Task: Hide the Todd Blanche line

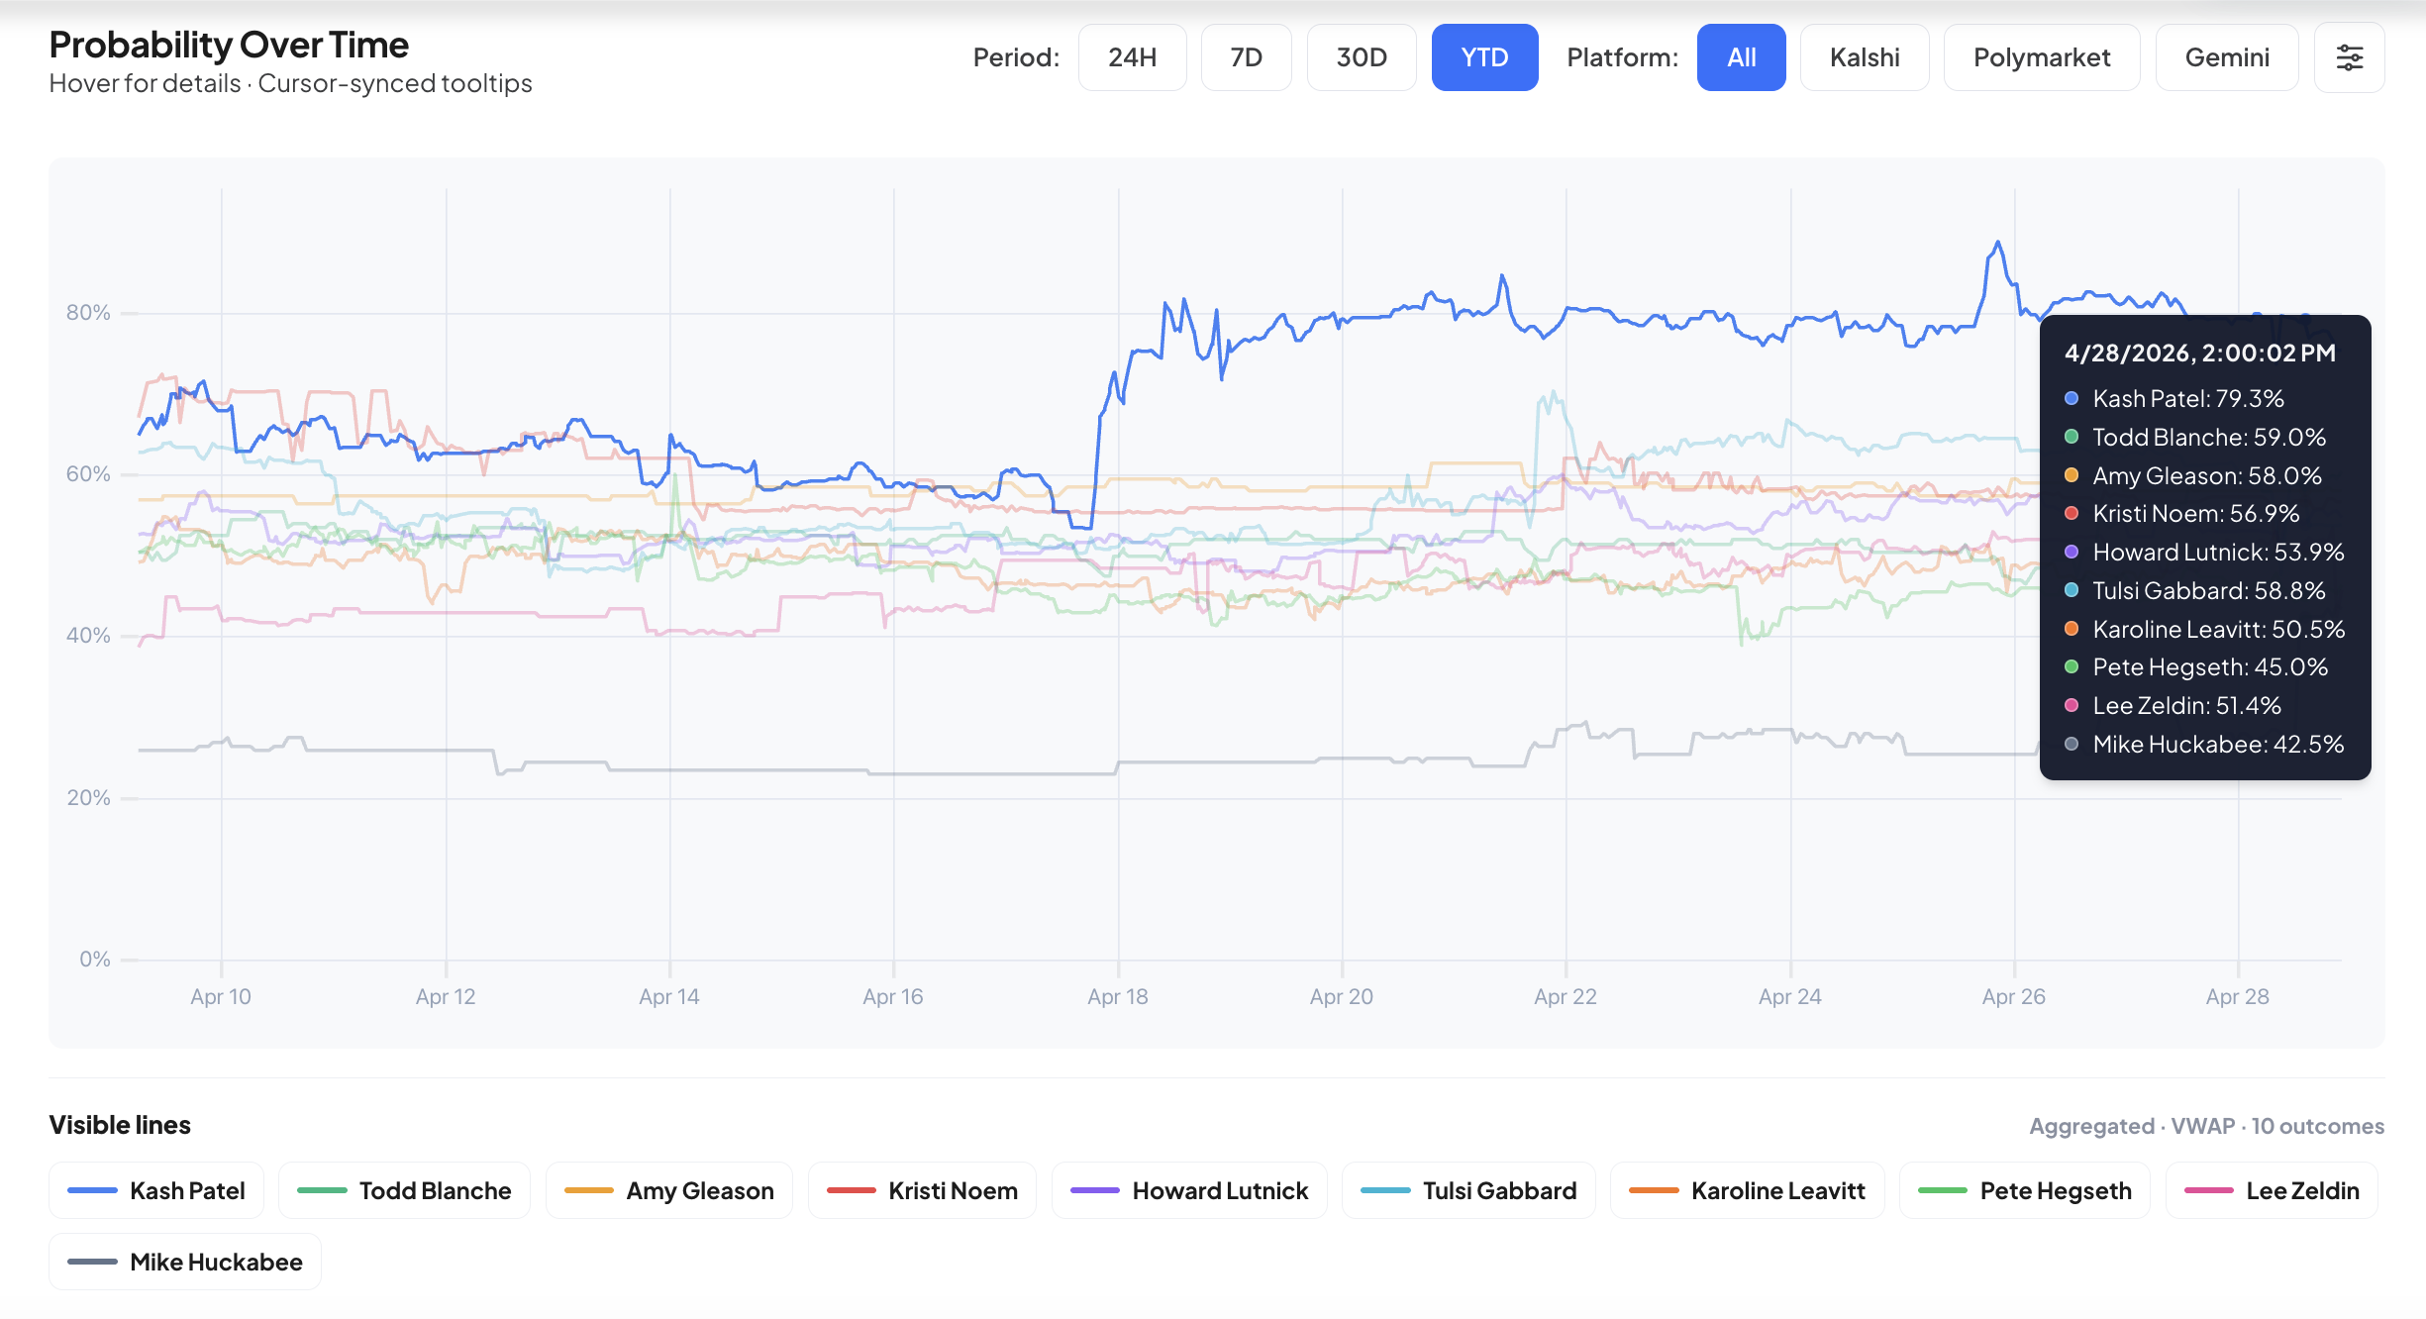Action: pos(404,1190)
